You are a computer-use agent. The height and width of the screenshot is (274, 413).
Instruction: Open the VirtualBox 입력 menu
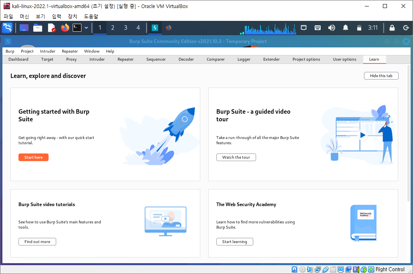pos(57,16)
